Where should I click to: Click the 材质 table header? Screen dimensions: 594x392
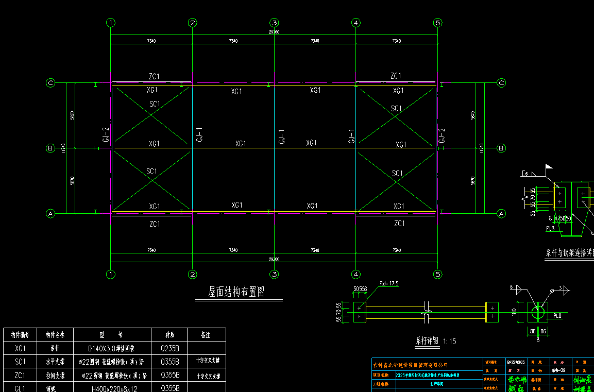tap(169, 335)
